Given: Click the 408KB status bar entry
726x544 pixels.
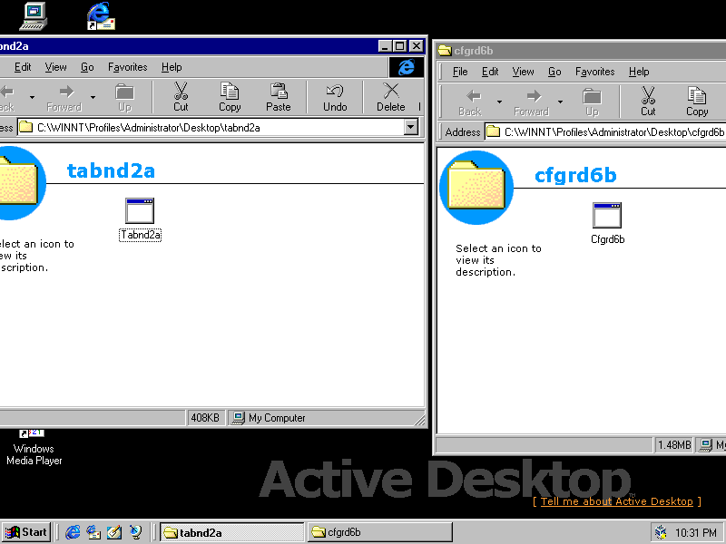Looking at the screenshot, I should (205, 418).
